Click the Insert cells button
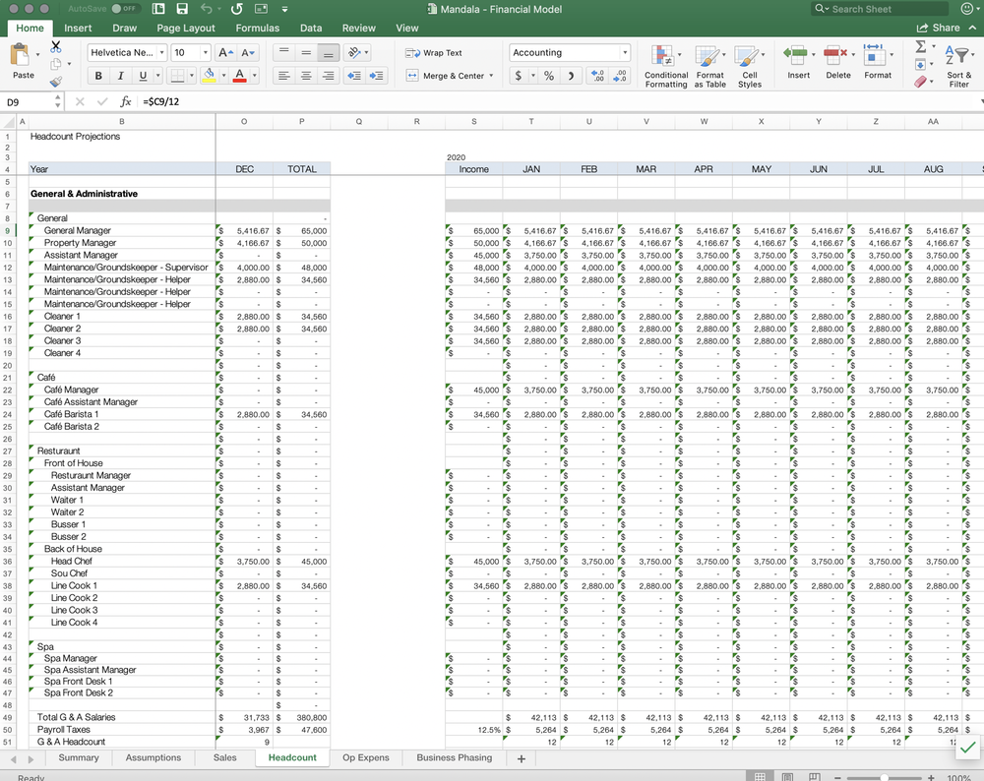The image size is (984, 781). (798, 61)
